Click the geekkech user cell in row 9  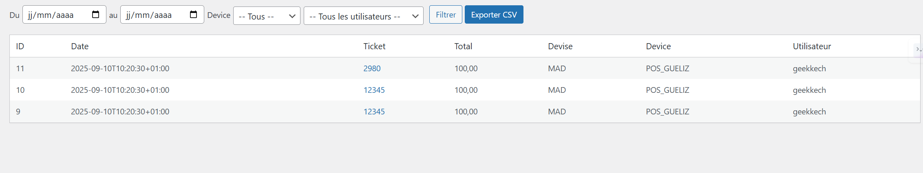click(x=809, y=112)
